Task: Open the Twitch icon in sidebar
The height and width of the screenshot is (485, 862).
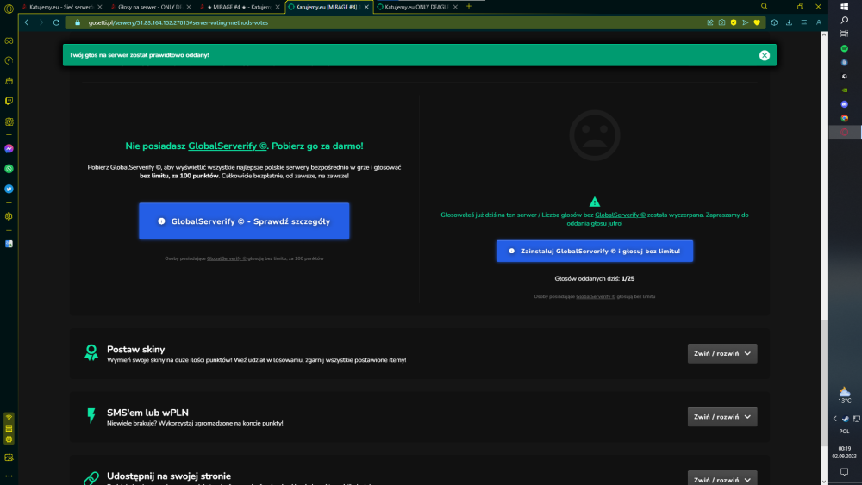Action: click(x=9, y=101)
